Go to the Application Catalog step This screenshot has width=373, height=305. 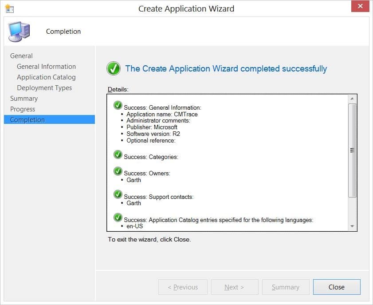coord(46,77)
